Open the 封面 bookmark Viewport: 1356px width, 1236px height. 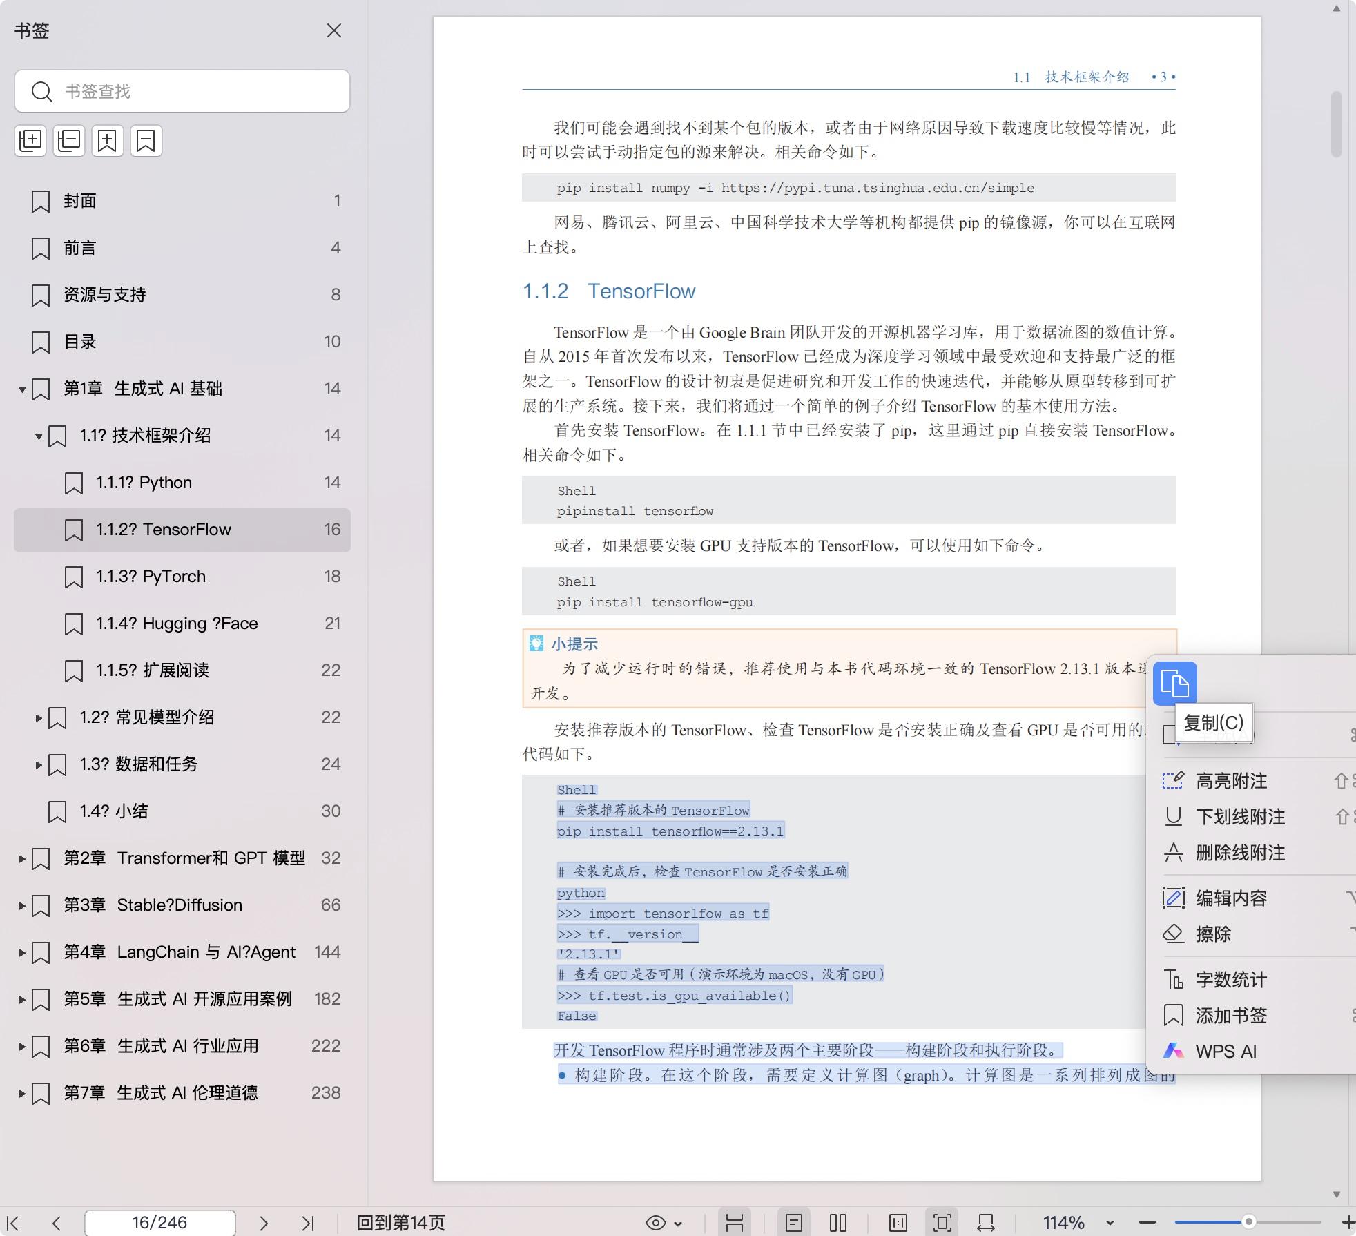pos(182,201)
